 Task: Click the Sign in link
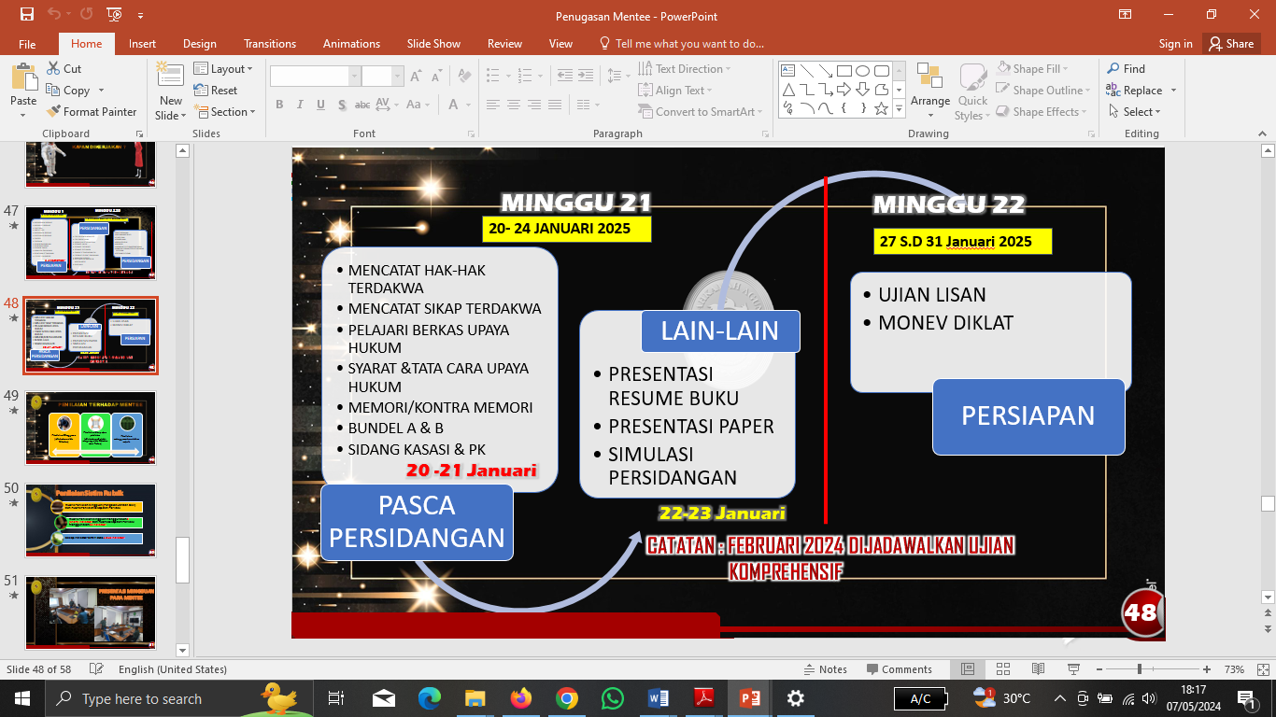pyautogui.click(x=1175, y=44)
